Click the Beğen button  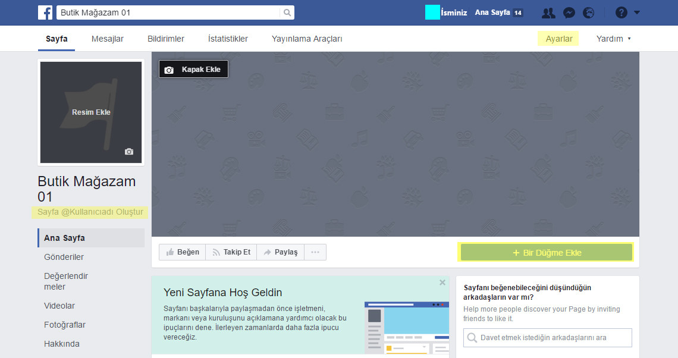point(183,252)
